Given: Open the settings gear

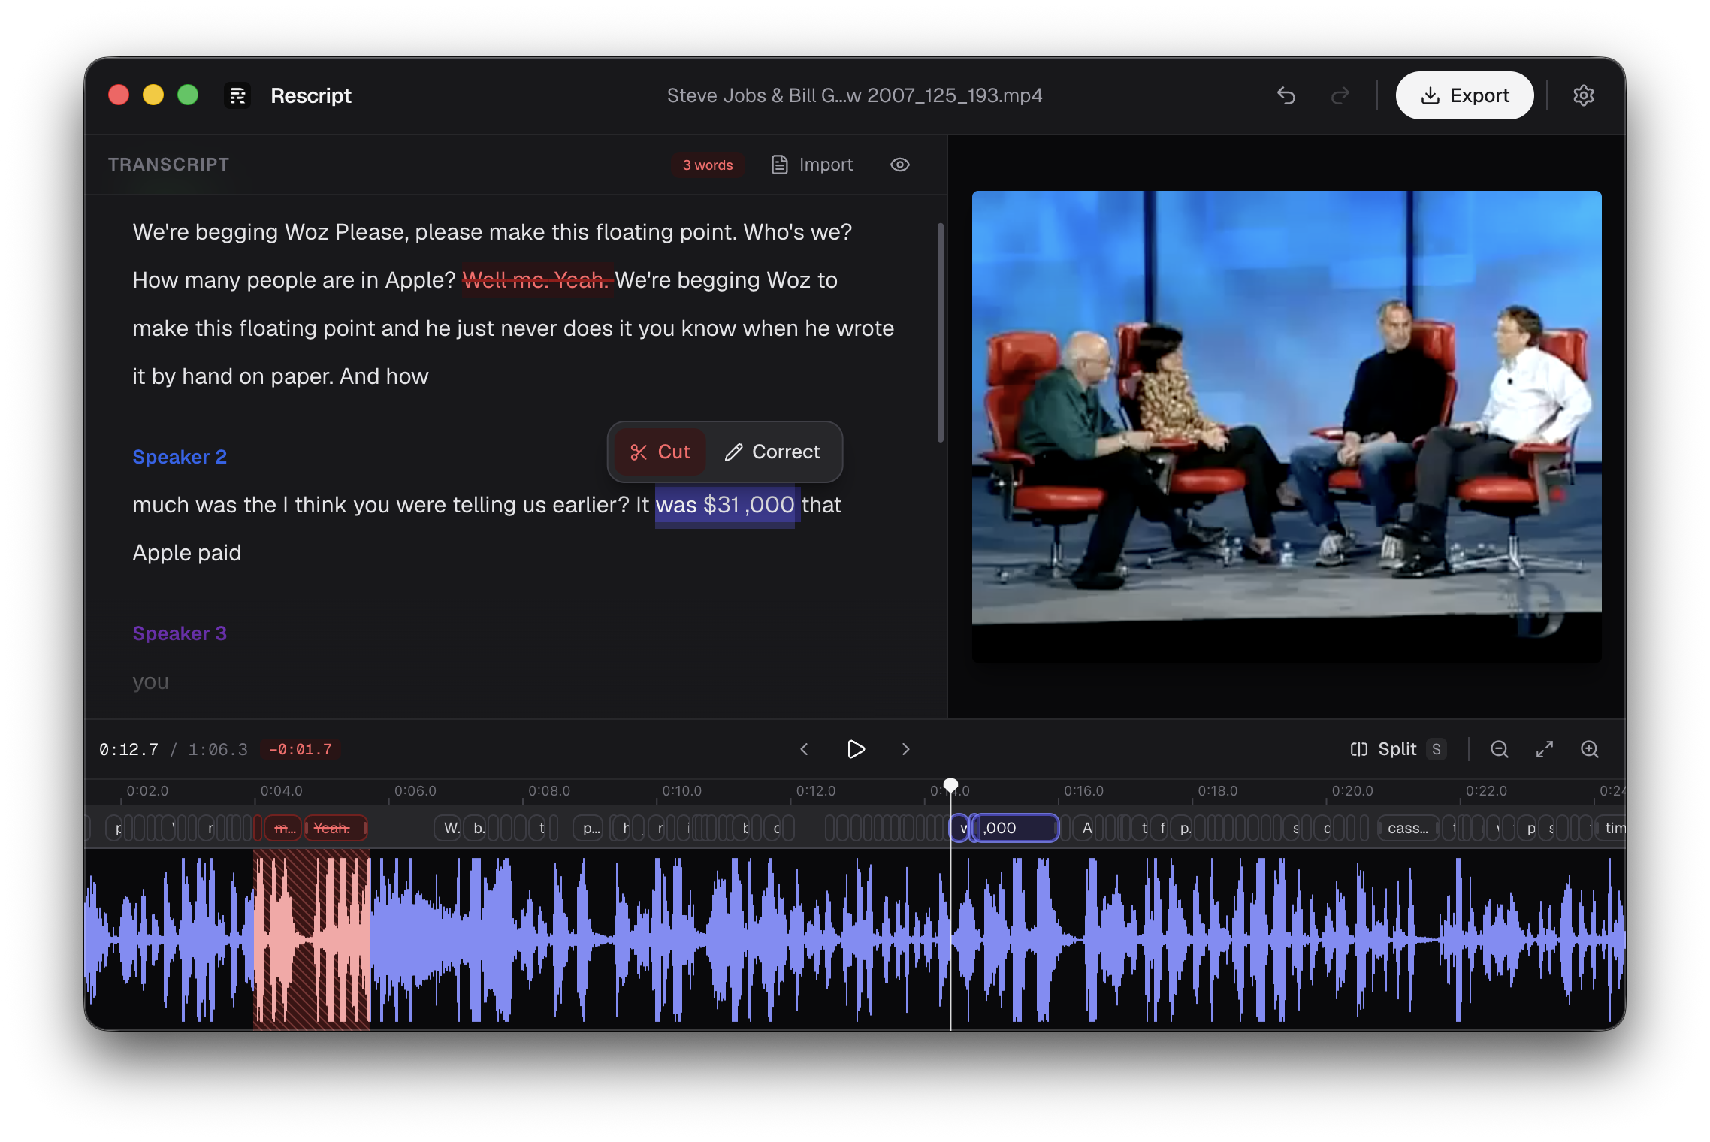Looking at the screenshot, I should [1583, 95].
